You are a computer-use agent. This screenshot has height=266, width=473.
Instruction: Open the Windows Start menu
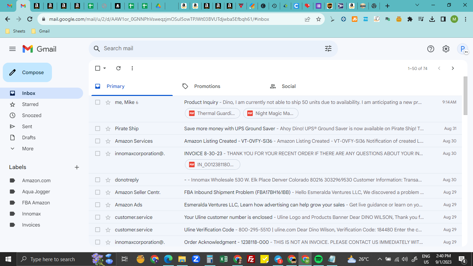[8, 259]
